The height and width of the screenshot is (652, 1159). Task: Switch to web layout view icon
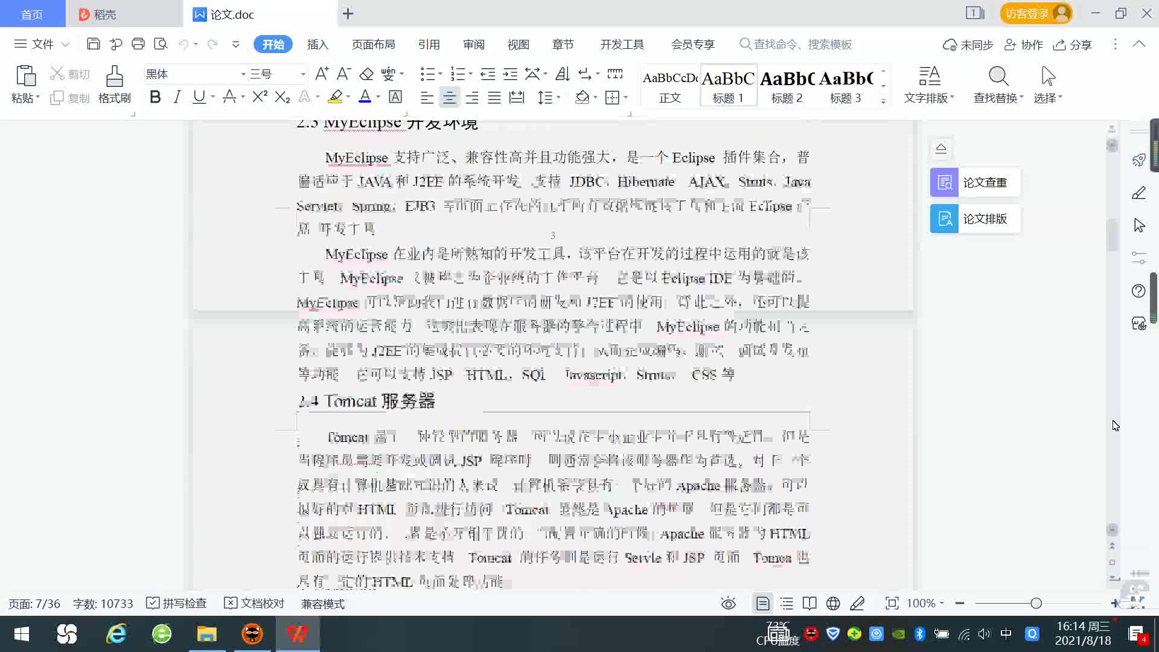click(833, 604)
